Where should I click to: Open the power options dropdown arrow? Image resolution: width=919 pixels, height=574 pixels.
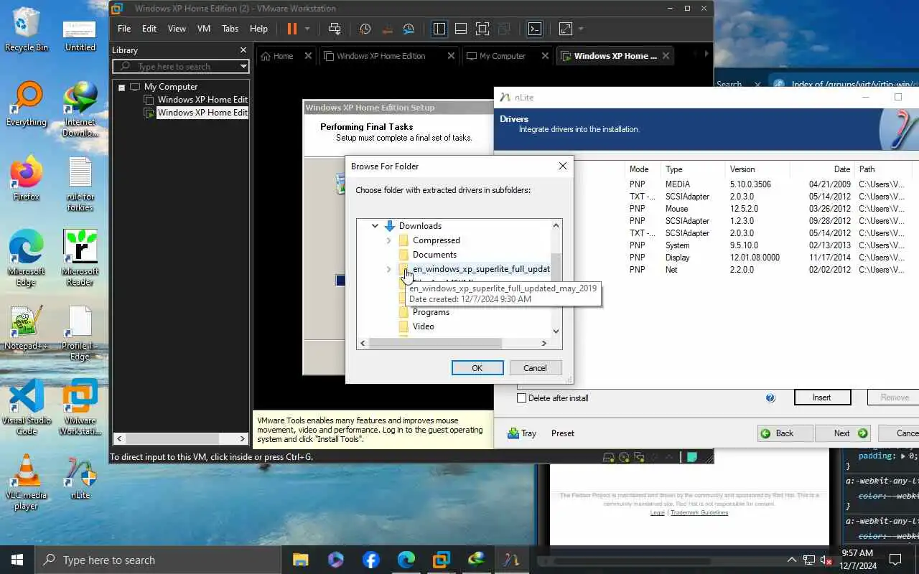click(307, 29)
